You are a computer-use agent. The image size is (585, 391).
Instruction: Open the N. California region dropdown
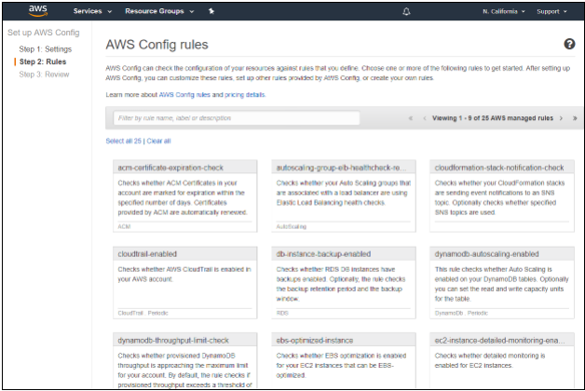click(x=504, y=11)
